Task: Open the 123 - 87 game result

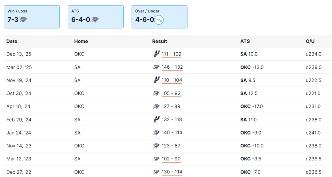Action: tap(171, 146)
